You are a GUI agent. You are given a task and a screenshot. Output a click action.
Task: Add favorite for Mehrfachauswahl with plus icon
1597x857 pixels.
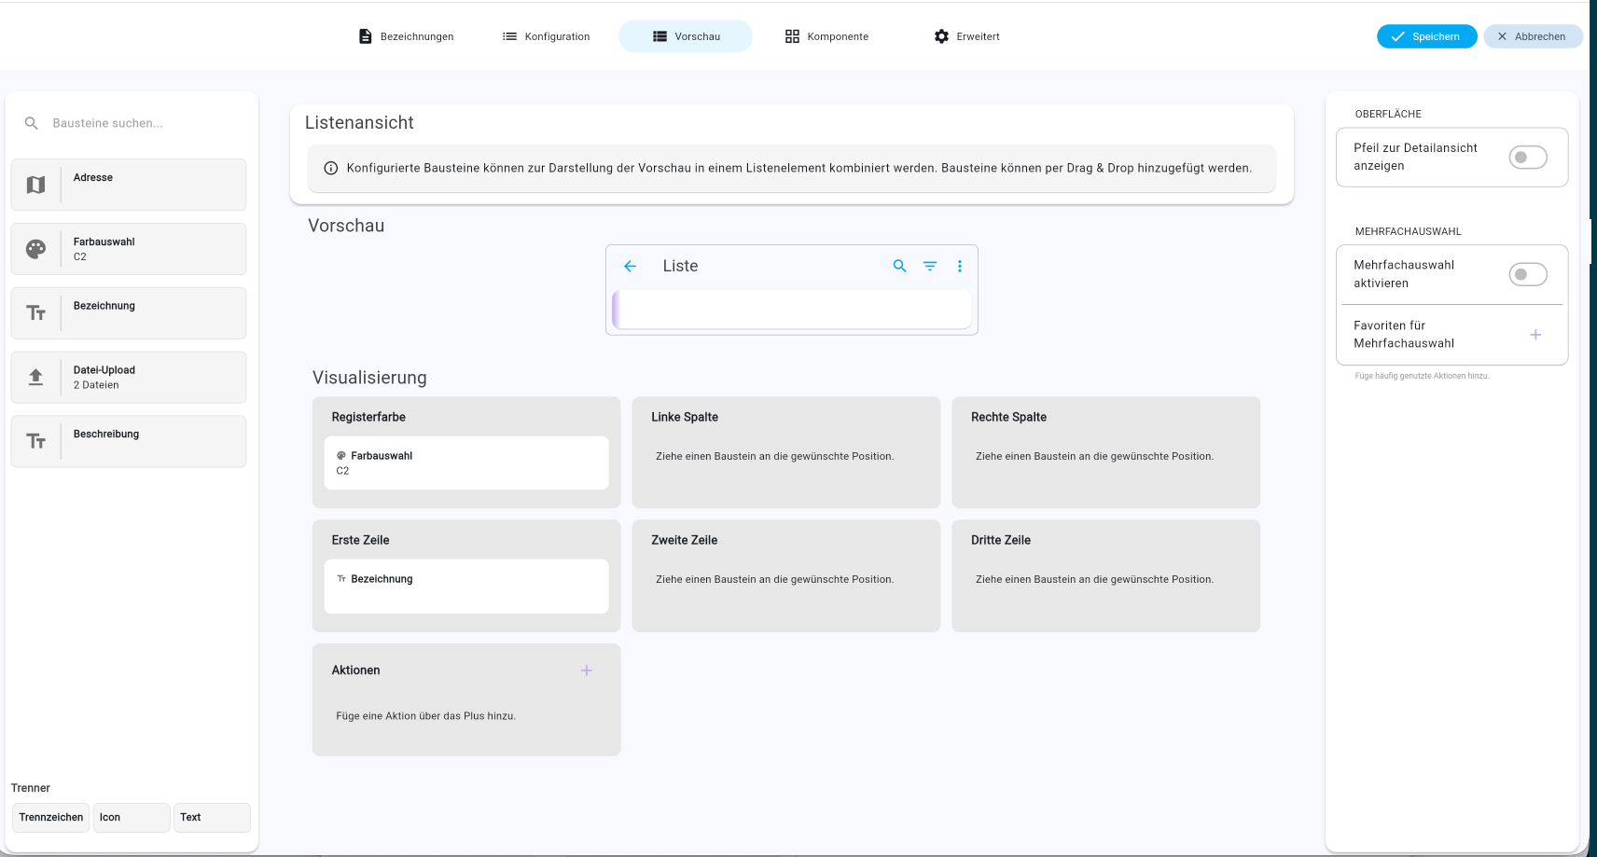[x=1535, y=335]
